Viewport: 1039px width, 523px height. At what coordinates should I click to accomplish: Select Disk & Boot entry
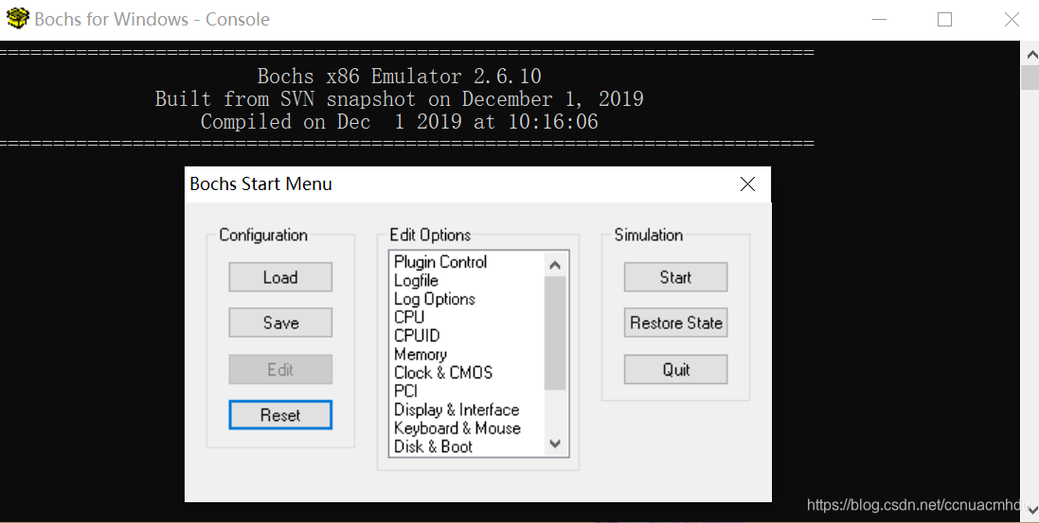click(434, 446)
